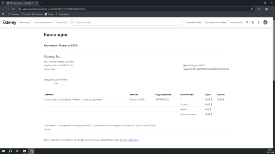Open the Chrome three-dot menu

pyautogui.click(x=272, y=9)
